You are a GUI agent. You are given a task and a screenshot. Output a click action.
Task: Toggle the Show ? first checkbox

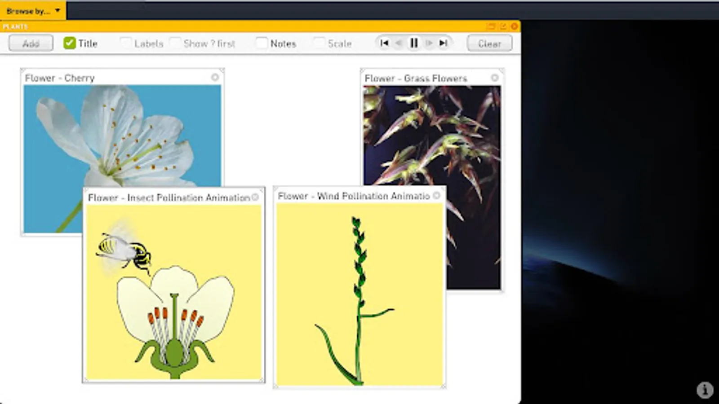pos(176,43)
